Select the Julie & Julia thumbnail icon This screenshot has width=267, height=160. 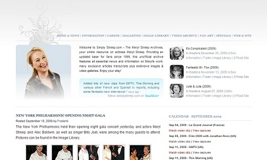tap(177, 91)
